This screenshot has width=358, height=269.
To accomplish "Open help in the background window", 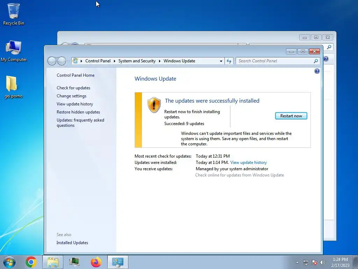I will (x=326, y=59).
